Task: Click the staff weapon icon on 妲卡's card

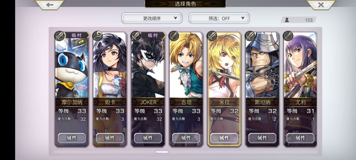Action: click(x=98, y=36)
